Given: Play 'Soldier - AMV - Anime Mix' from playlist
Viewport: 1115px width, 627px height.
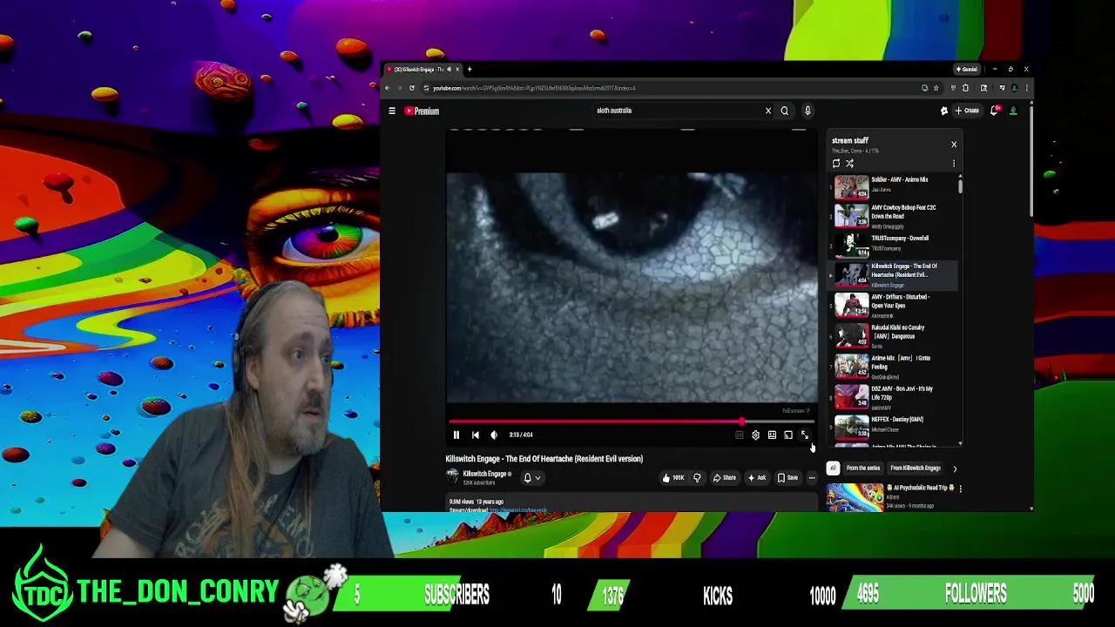Looking at the screenshot, I should [x=893, y=186].
